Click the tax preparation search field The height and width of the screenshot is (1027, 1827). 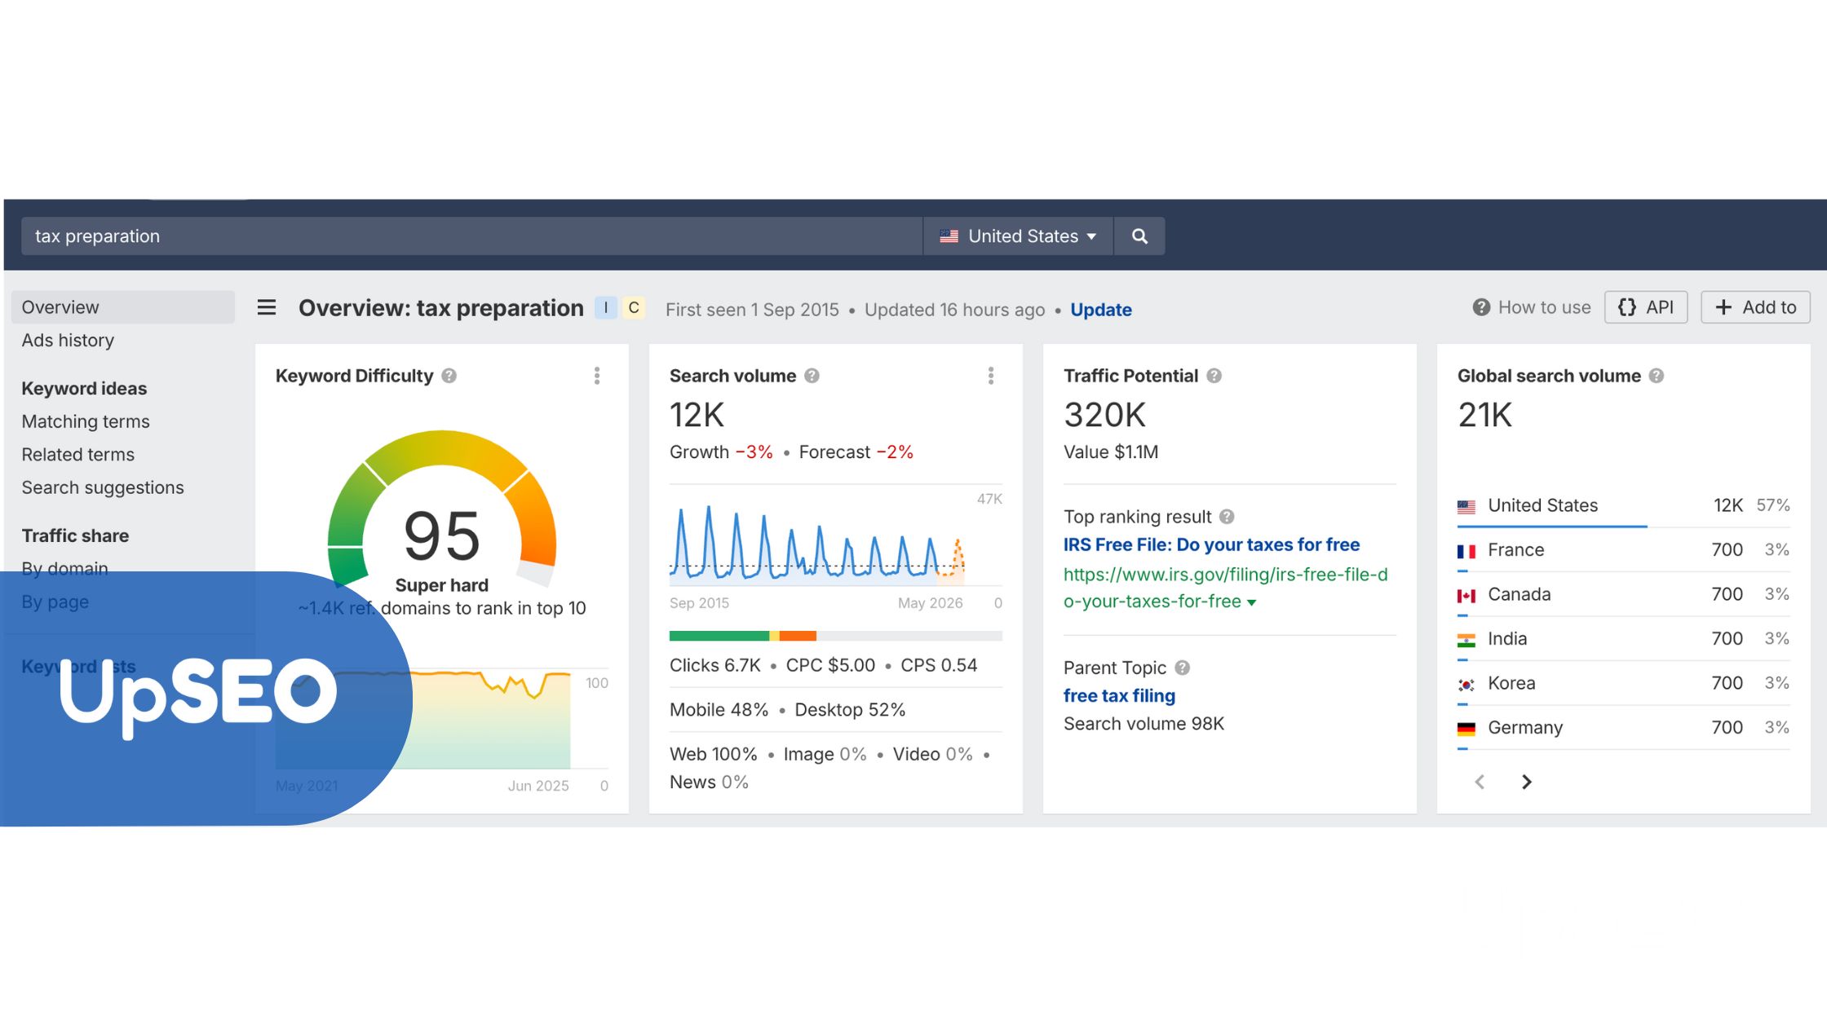pos(471,236)
